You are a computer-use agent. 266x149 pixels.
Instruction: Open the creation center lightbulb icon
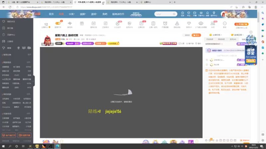pos(214,14)
